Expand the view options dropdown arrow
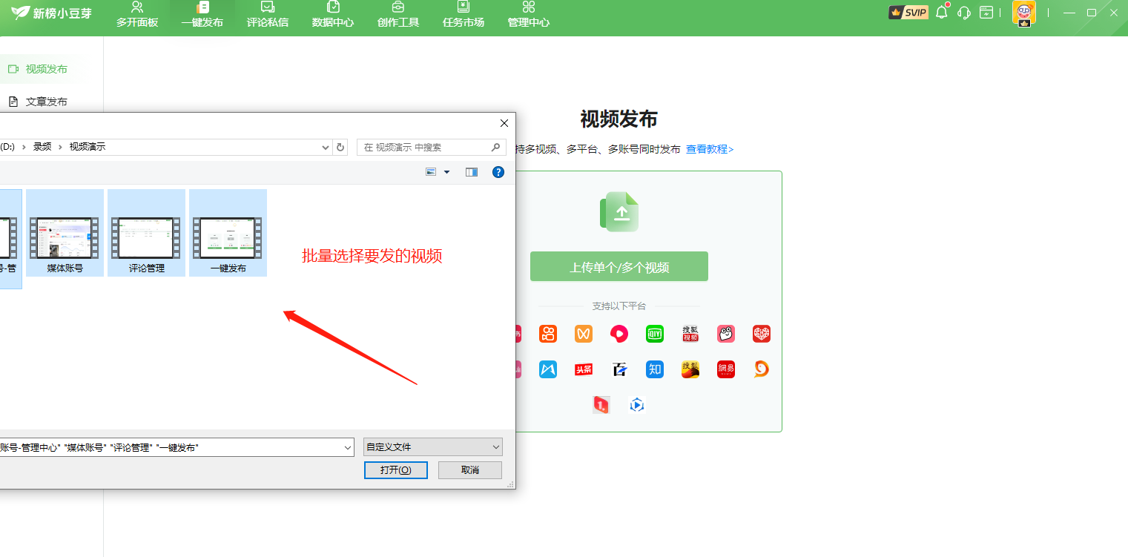This screenshot has height=557, width=1128. (446, 172)
